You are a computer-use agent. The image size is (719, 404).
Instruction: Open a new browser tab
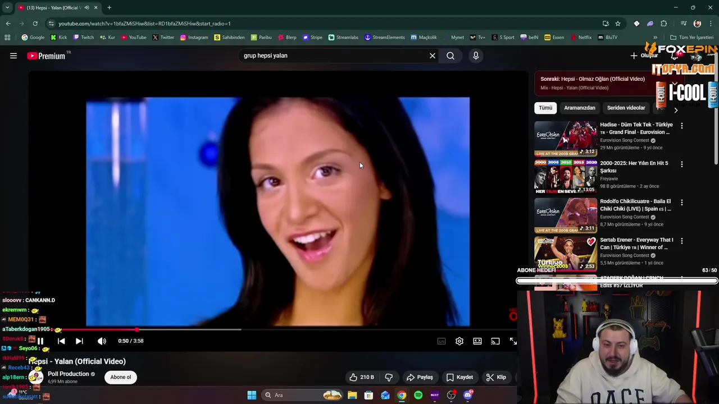(109, 8)
